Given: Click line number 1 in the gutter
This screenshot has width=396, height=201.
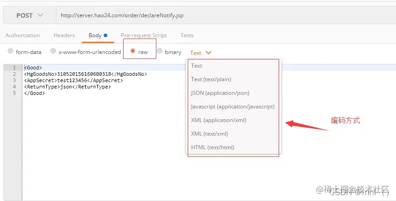Looking at the screenshot, I should pyautogui.click(x=15, y=68).
